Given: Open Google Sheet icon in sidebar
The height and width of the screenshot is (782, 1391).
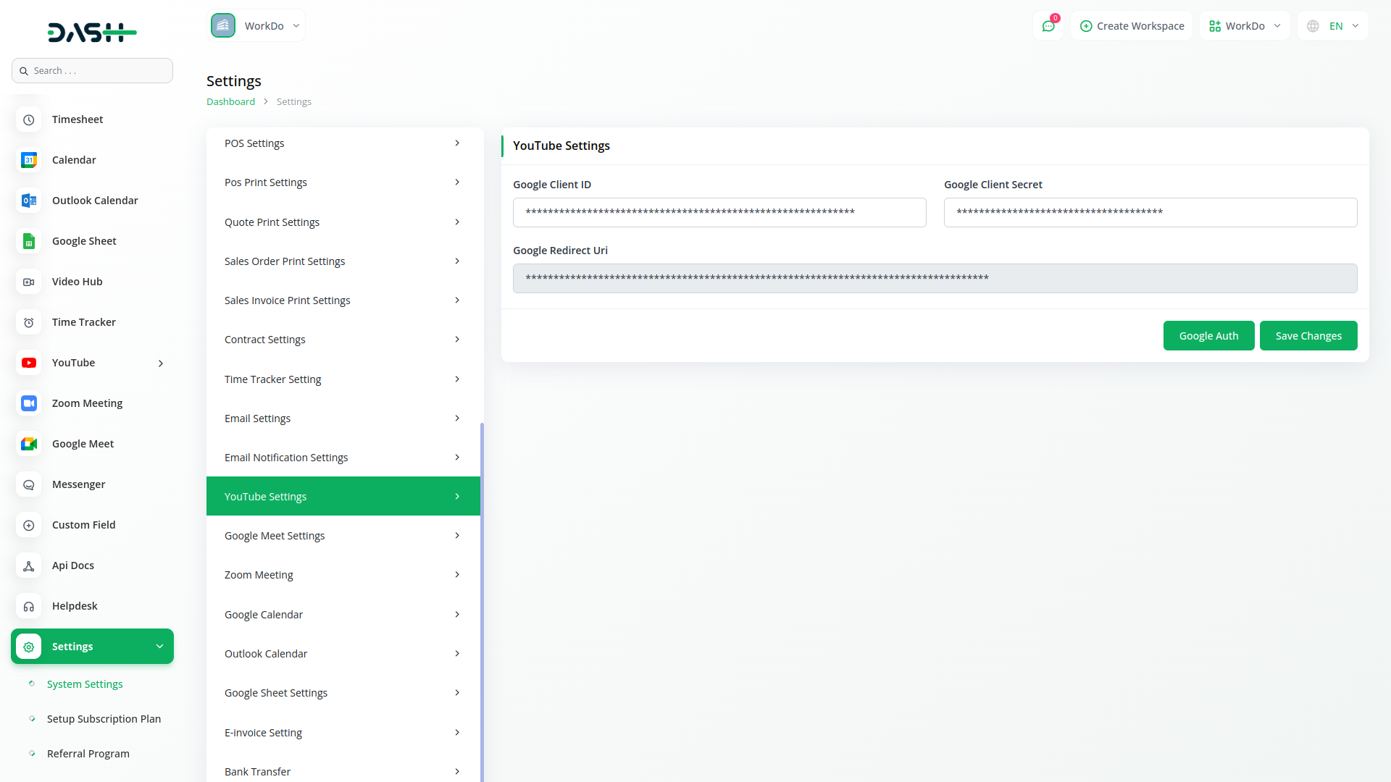Looking at the screenshot, I should (x=29, y=241).
